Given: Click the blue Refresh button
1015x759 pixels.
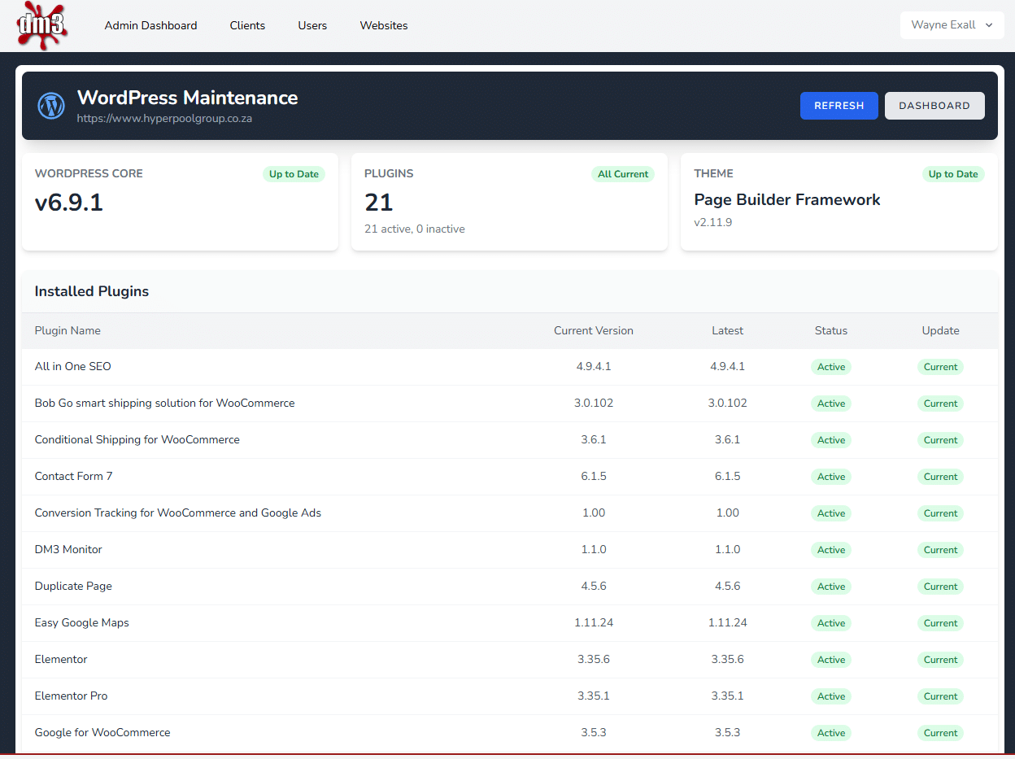Looking at the screenshot, I should [x=839, y=106].
